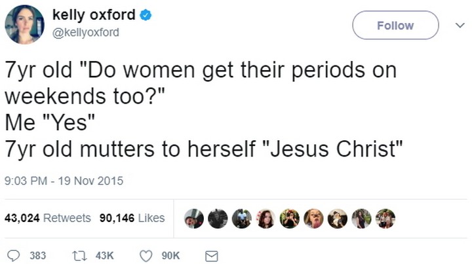View the 43,024 Retweets list

tap(48, 218)
